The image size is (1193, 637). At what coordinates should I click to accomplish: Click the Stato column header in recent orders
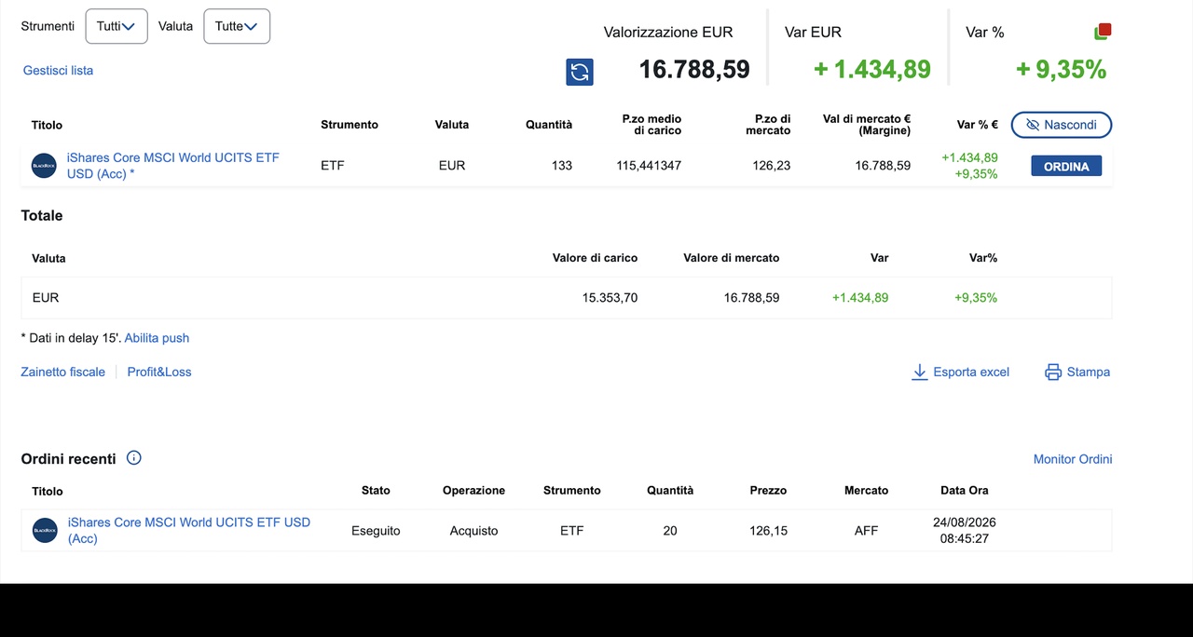point(376,491)
